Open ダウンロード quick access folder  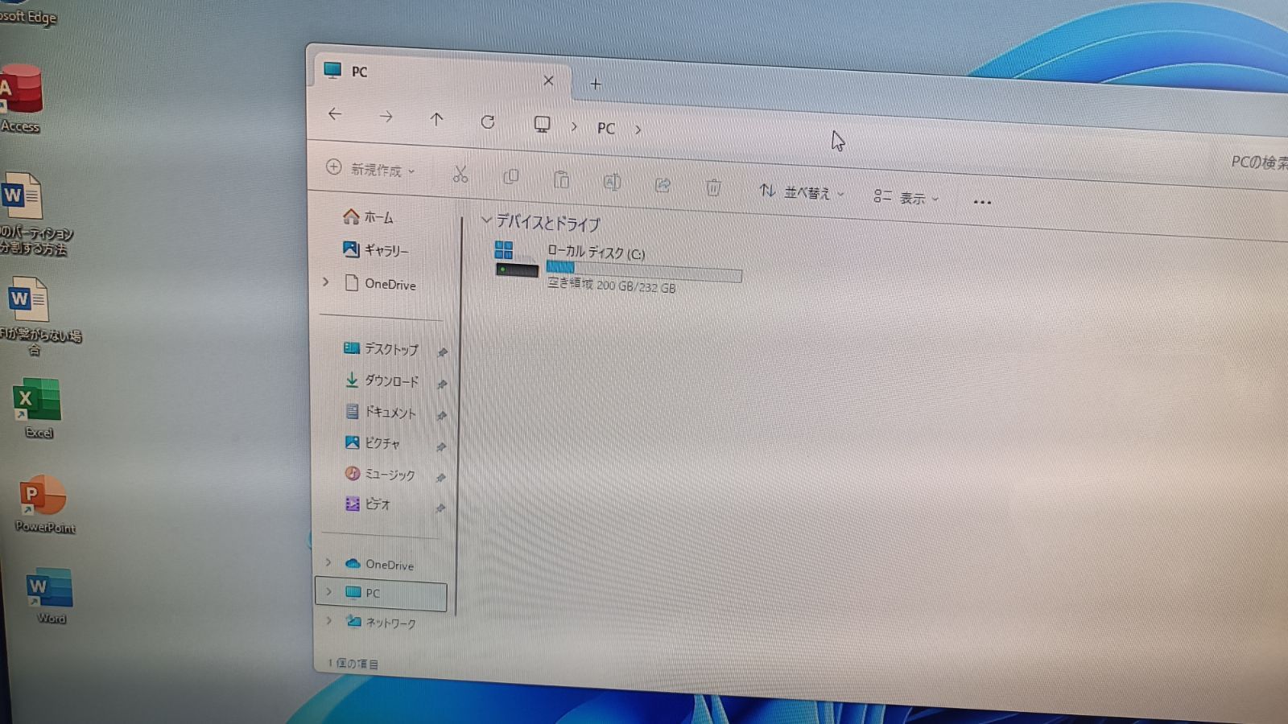pos(381,380)
